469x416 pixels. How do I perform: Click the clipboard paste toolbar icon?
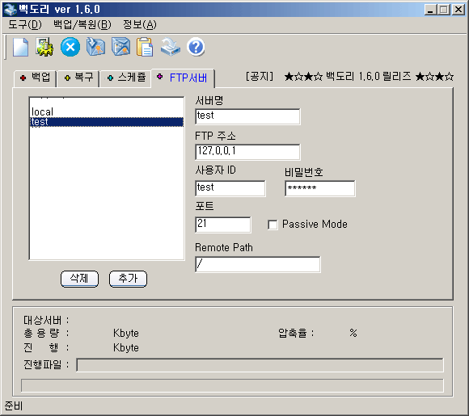[145, 47]
